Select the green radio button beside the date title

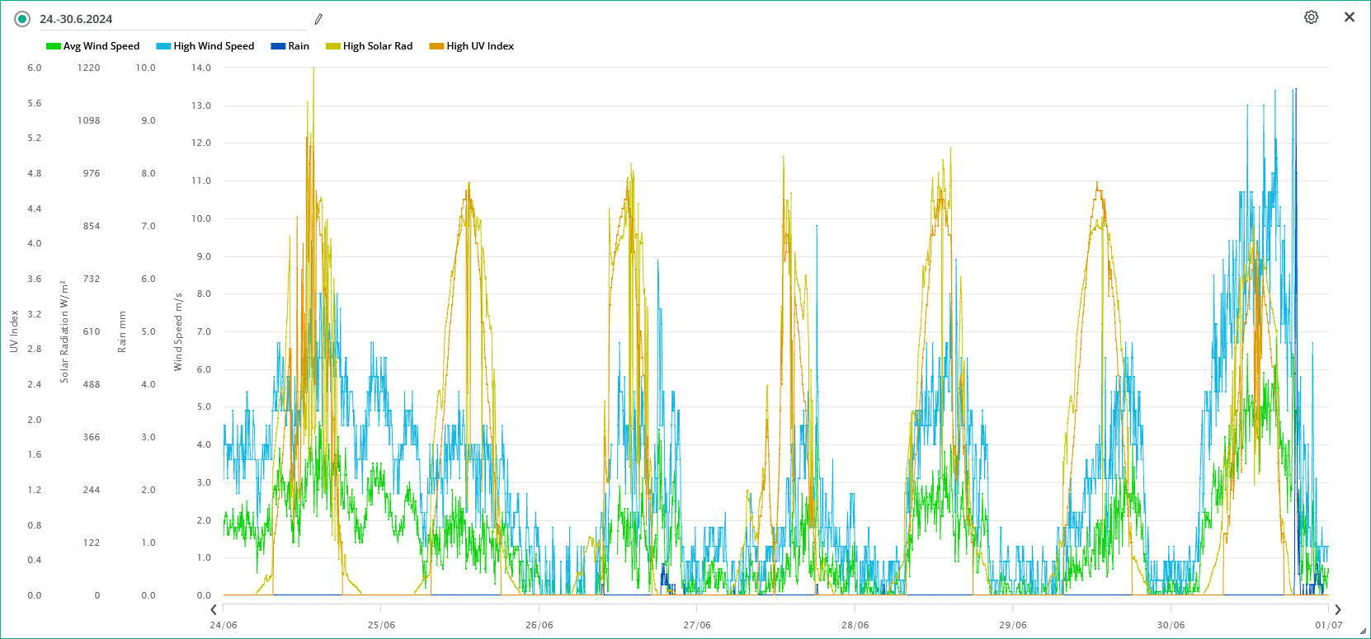[x=22, y=19]
